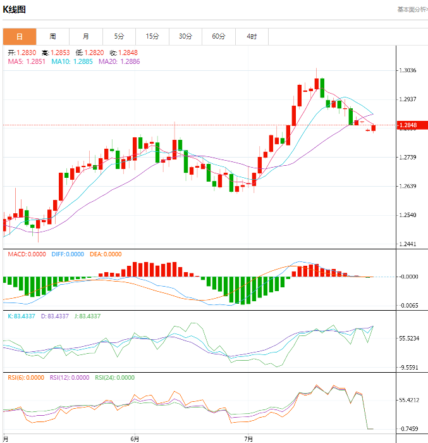The height and width of the screenshot is (443, 428).
Task: Click the current price label 1.2848
Action: 408,125
